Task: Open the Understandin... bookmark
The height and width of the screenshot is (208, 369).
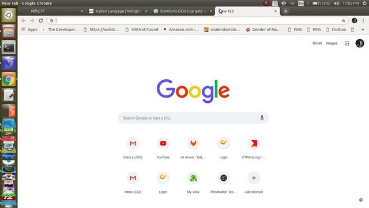Action: (x=222, y=29)
